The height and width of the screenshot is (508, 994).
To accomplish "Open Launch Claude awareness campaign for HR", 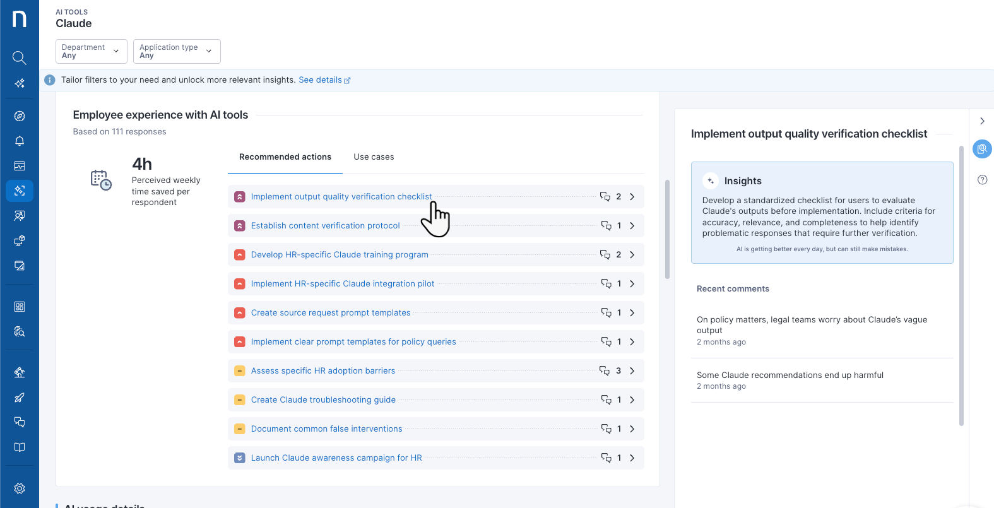I will coord(336,458).
